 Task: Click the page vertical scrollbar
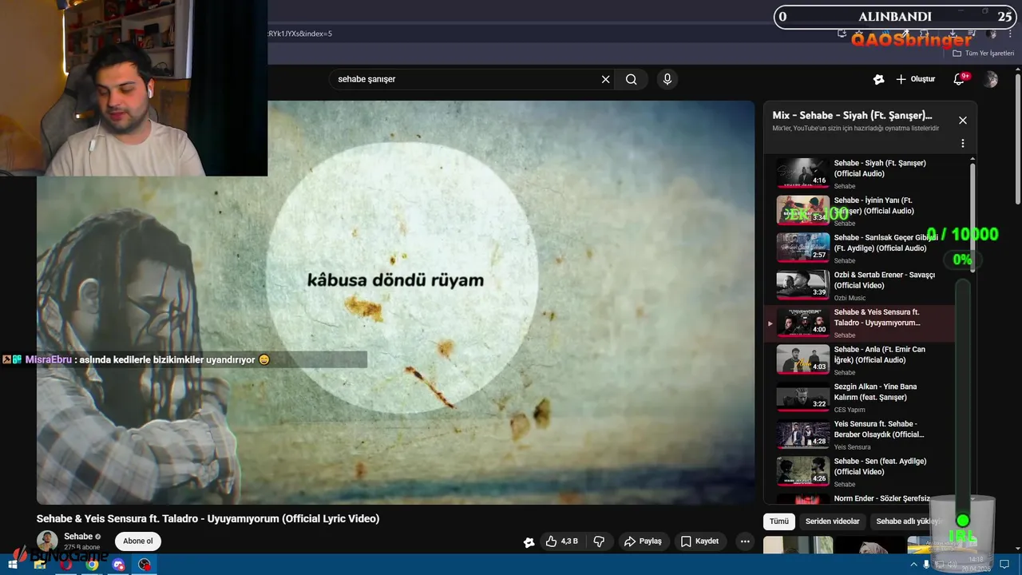point(1018,140)
